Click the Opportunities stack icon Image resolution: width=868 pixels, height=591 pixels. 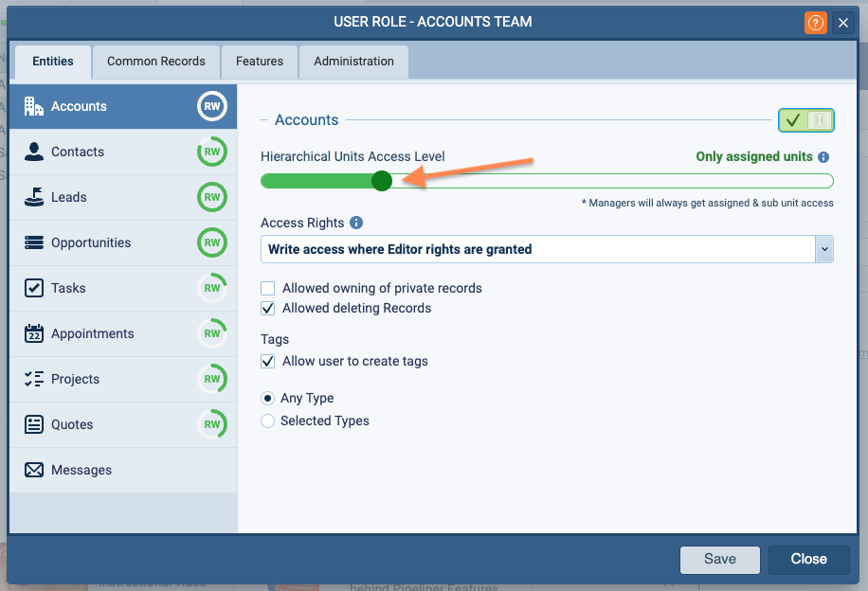point(34,242)
